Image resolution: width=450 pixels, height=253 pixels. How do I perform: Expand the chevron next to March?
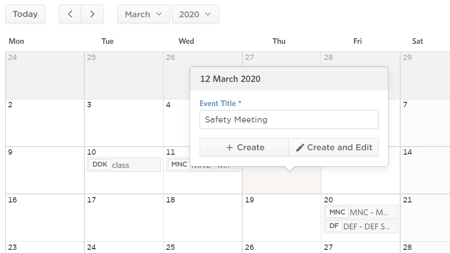pyautogui.click(x=160, y=14)
